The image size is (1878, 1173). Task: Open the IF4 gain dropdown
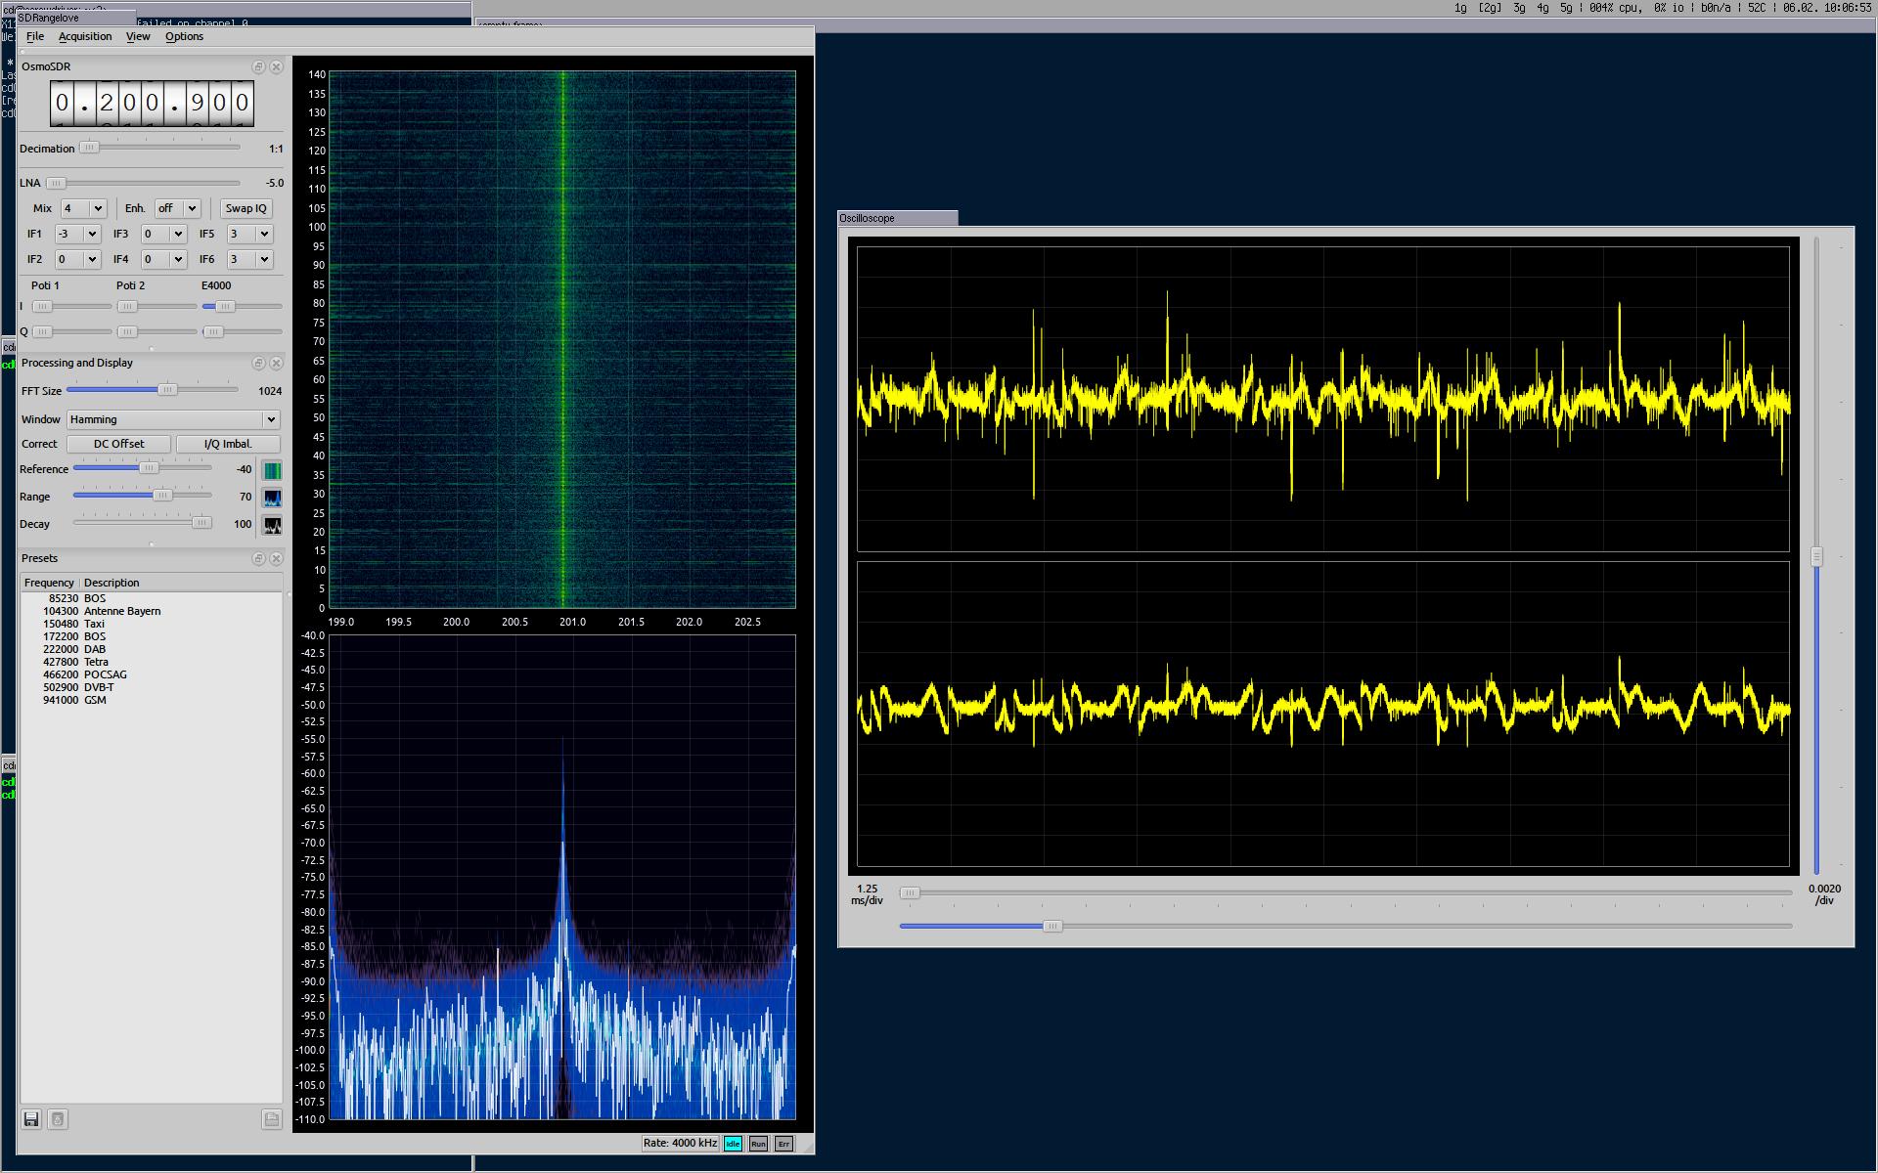[163, 259]
